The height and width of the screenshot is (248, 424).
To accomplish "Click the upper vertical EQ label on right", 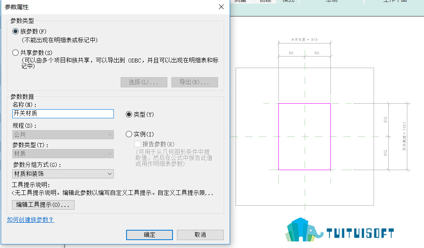I will click(386, 120).
